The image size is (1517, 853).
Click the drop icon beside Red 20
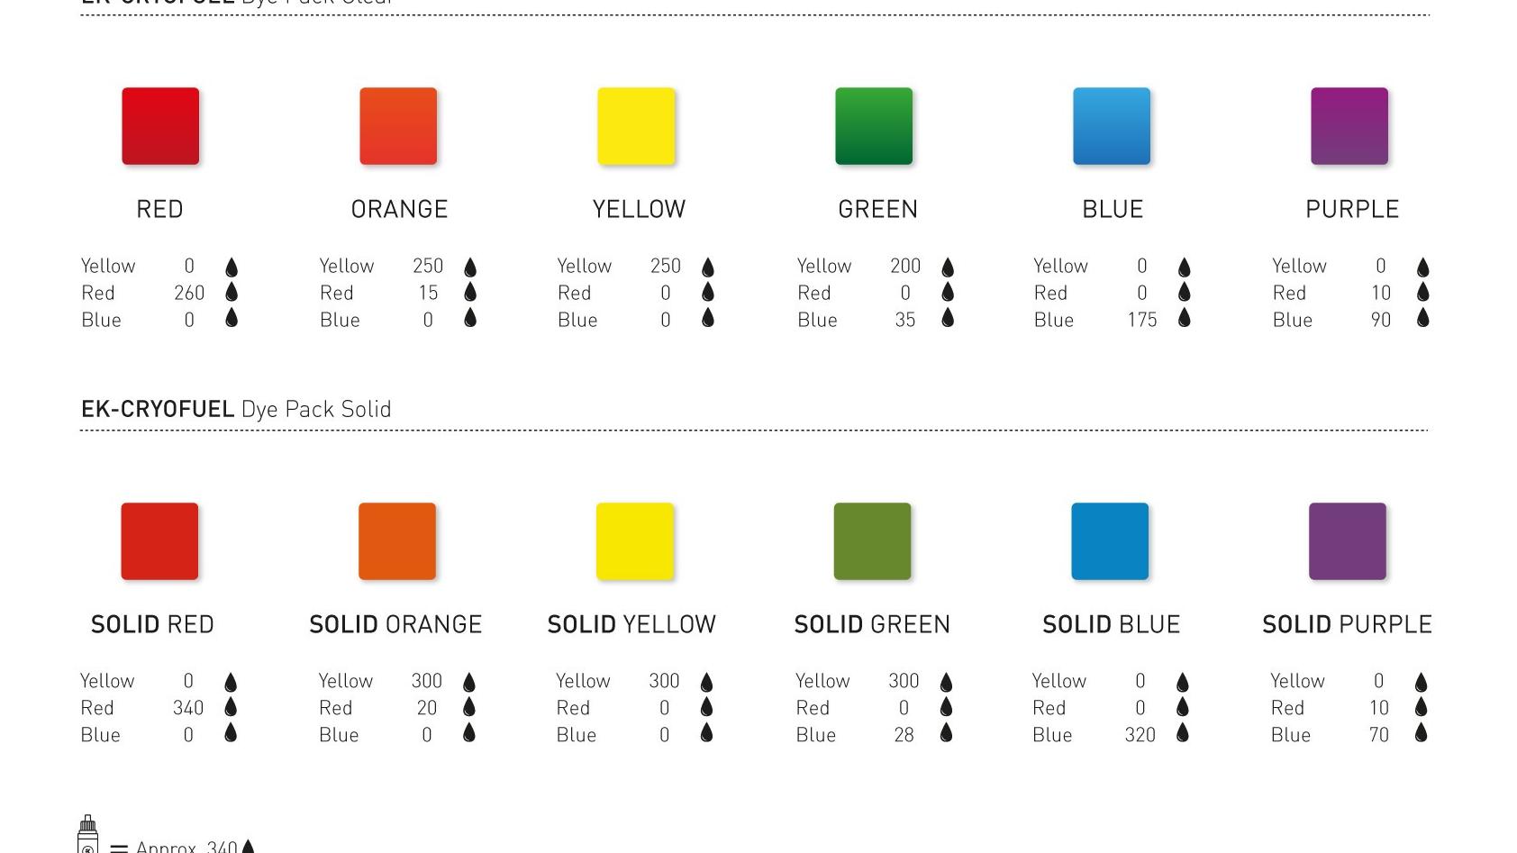click(469, 708)
